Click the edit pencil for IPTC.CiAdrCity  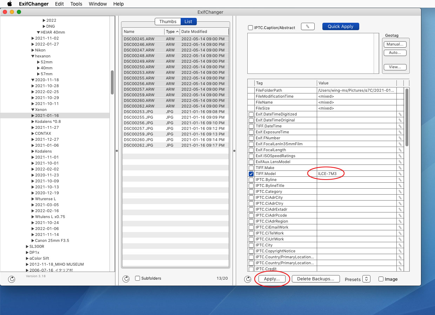(400, 198)
